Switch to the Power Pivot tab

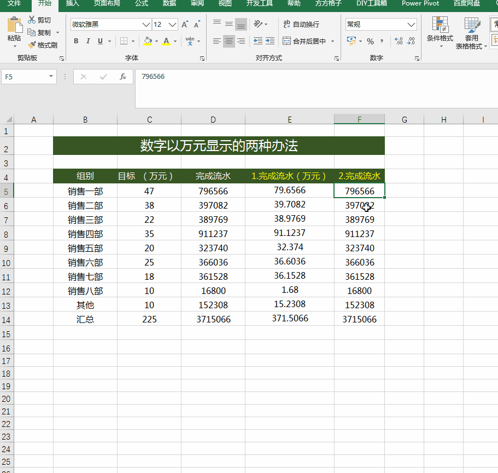click(x=420, y=3)
